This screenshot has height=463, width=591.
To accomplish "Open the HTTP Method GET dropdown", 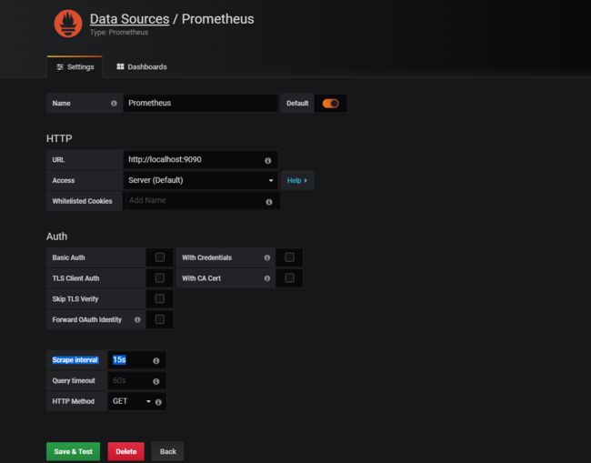I will [132, 401].
